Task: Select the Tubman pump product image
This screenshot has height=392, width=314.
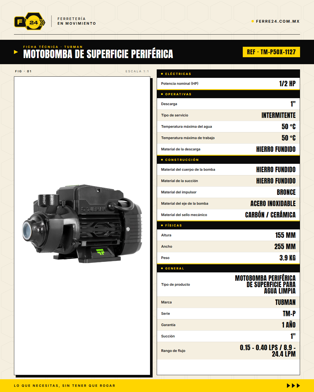Action: point(82,224)
